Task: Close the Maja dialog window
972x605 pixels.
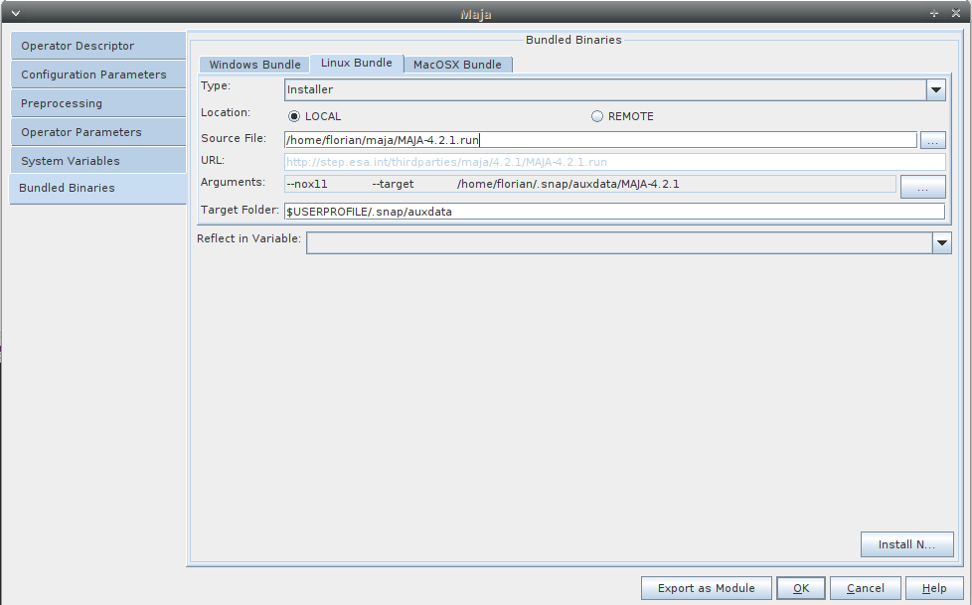Action: 956,14
